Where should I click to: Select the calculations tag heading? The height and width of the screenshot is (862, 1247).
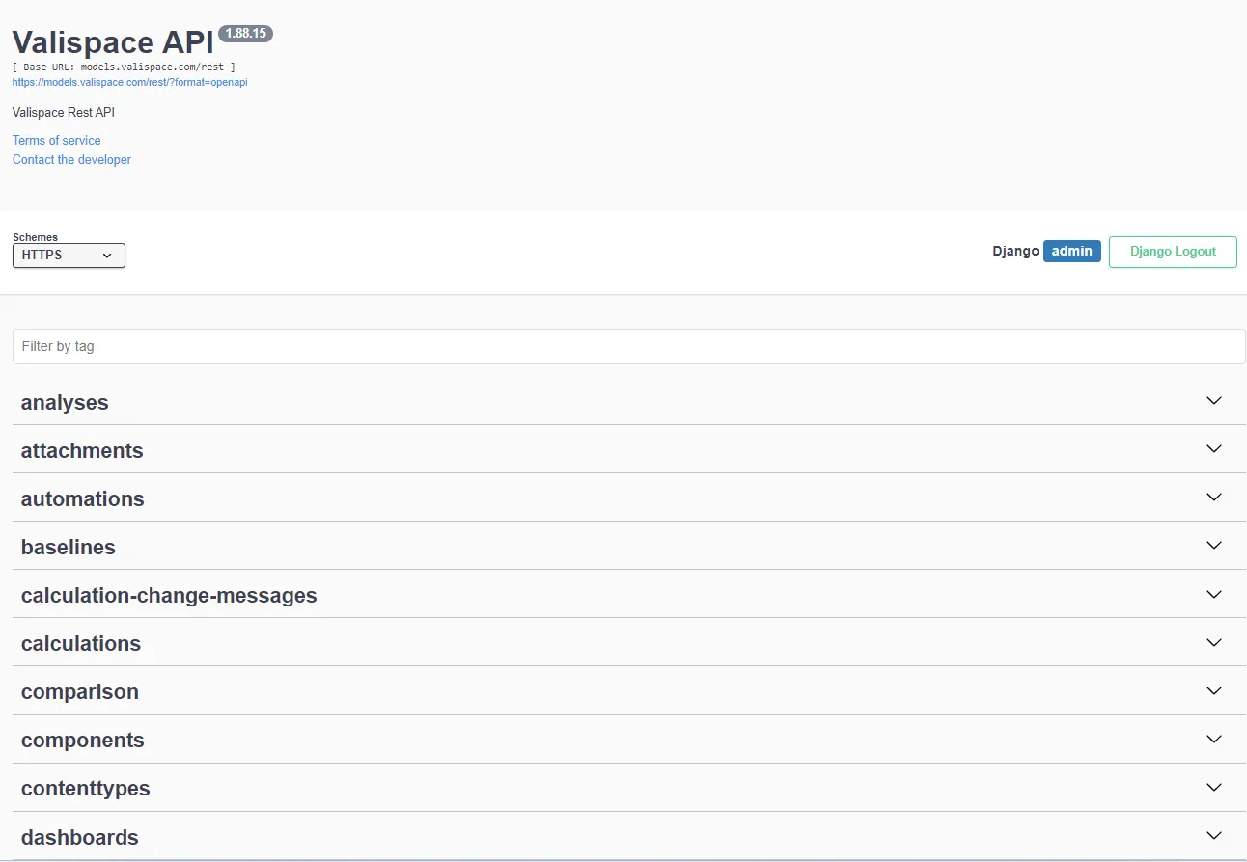point(81,643)
